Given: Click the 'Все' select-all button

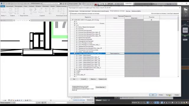Looking at the screenshot, I should pos(74,79).
